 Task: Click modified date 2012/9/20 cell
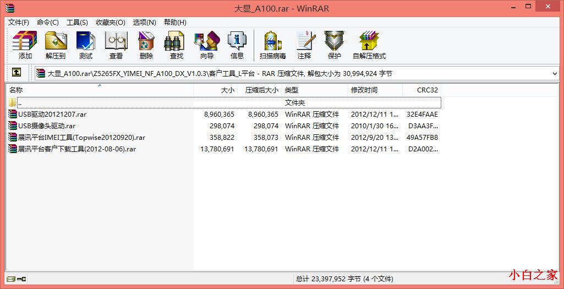tap(375, 138)
